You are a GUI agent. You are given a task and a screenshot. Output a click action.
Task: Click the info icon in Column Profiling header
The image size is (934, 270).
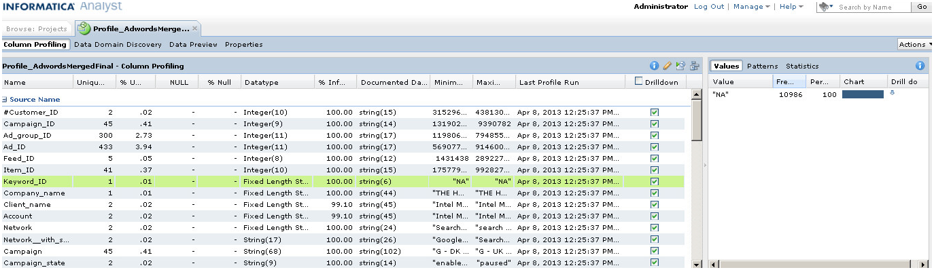pyautogui.click(x=655, y=66)
